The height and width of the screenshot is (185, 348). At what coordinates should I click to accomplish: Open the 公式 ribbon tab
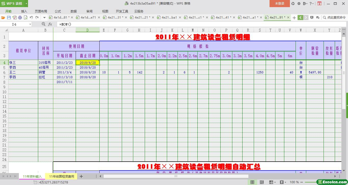pos(58,11)
